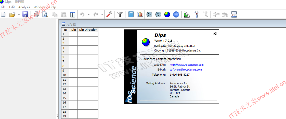The height and width of the screenshot is (119, 286).
Task: Open the Analysis menu
Action: pos(24,7)
